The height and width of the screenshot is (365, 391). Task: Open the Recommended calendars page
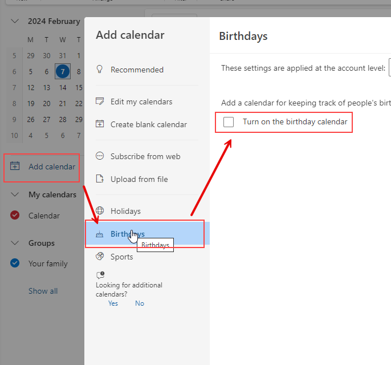click(146, 70)
